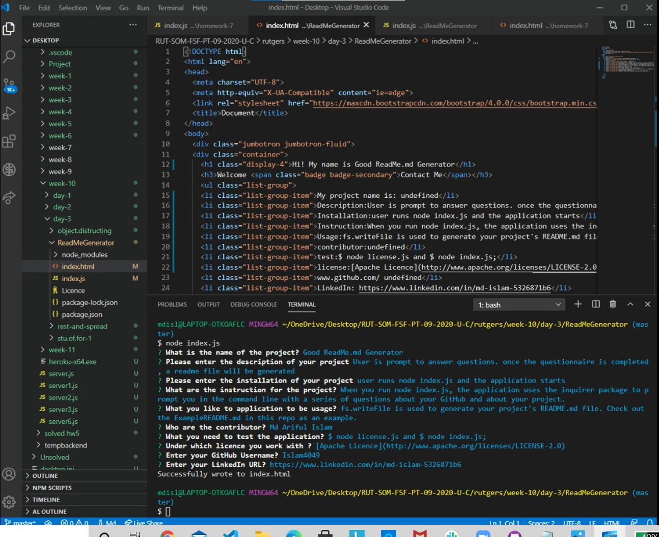Click the Spaces: 2 indentation status item

[x=541, y=522]
